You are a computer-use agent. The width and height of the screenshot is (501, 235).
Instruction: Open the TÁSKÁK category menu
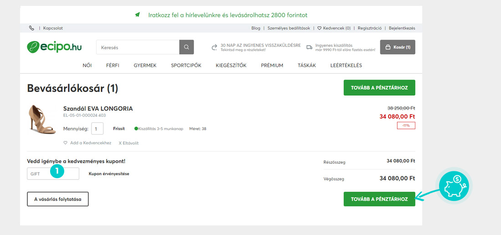tap(307, 65)
